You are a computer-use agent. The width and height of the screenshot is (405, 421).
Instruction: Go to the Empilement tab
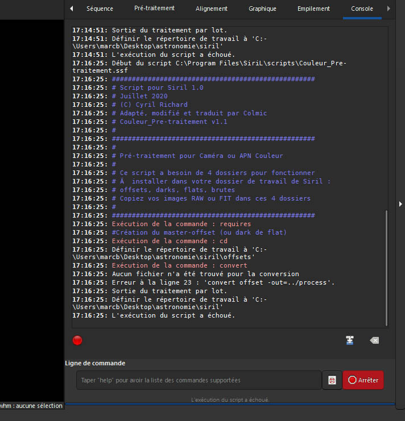click(x=313, y=9)
